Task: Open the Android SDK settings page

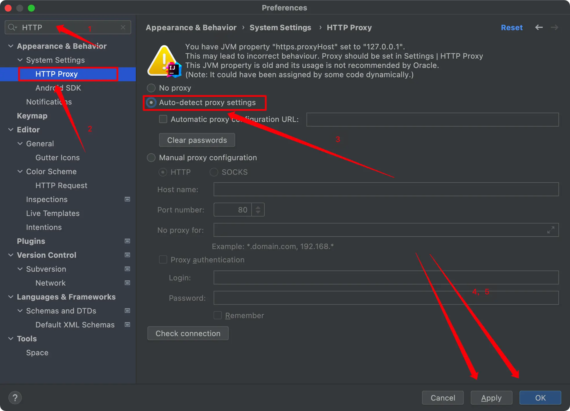Action: pyautogui.click(x=58, y=88)
